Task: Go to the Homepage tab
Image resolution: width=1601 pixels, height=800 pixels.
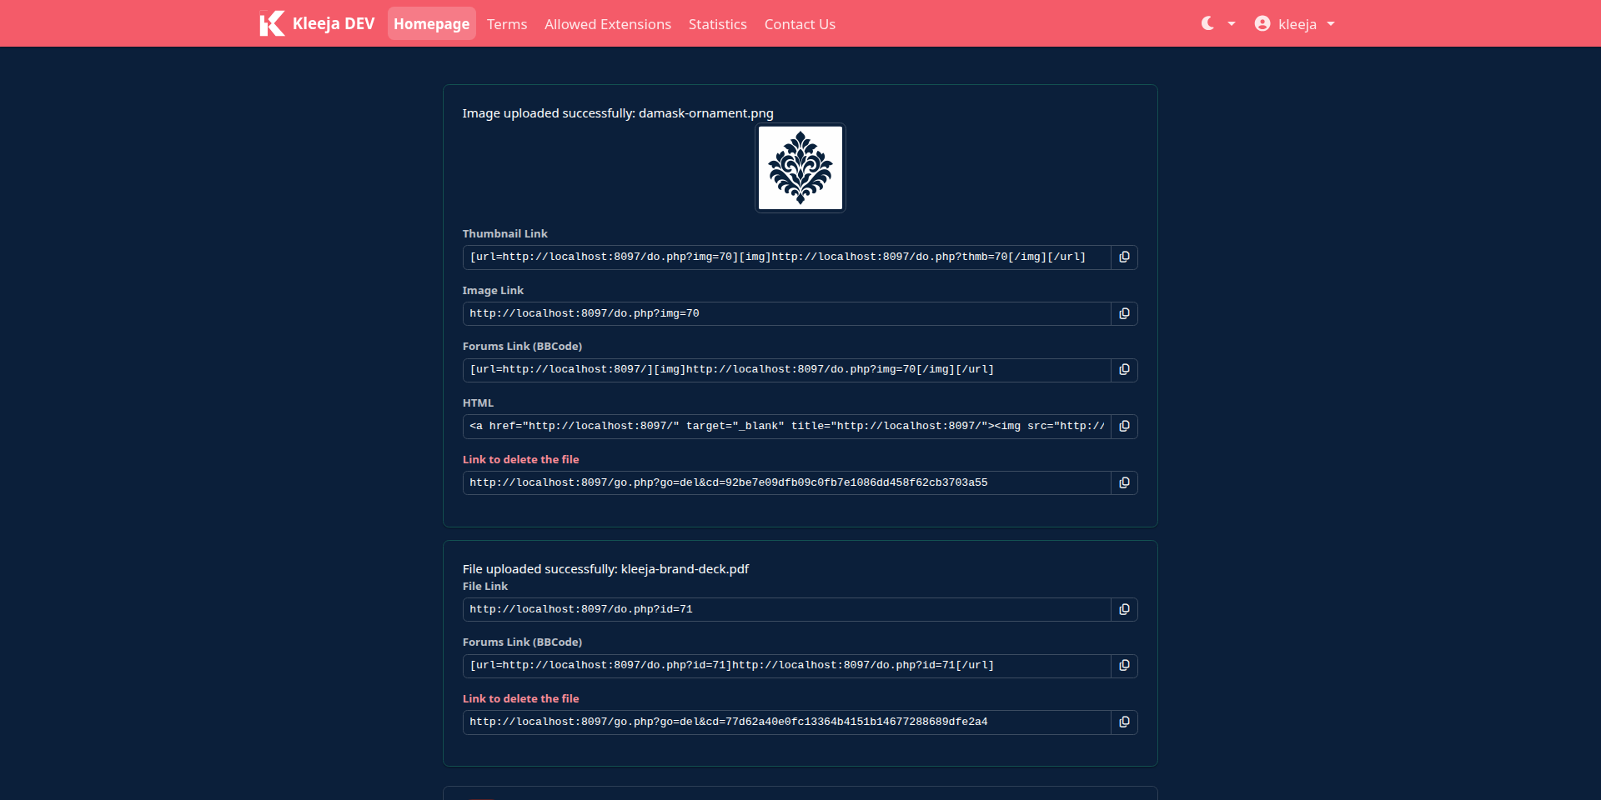Action: pyautogui.click(x=431, y=23)
